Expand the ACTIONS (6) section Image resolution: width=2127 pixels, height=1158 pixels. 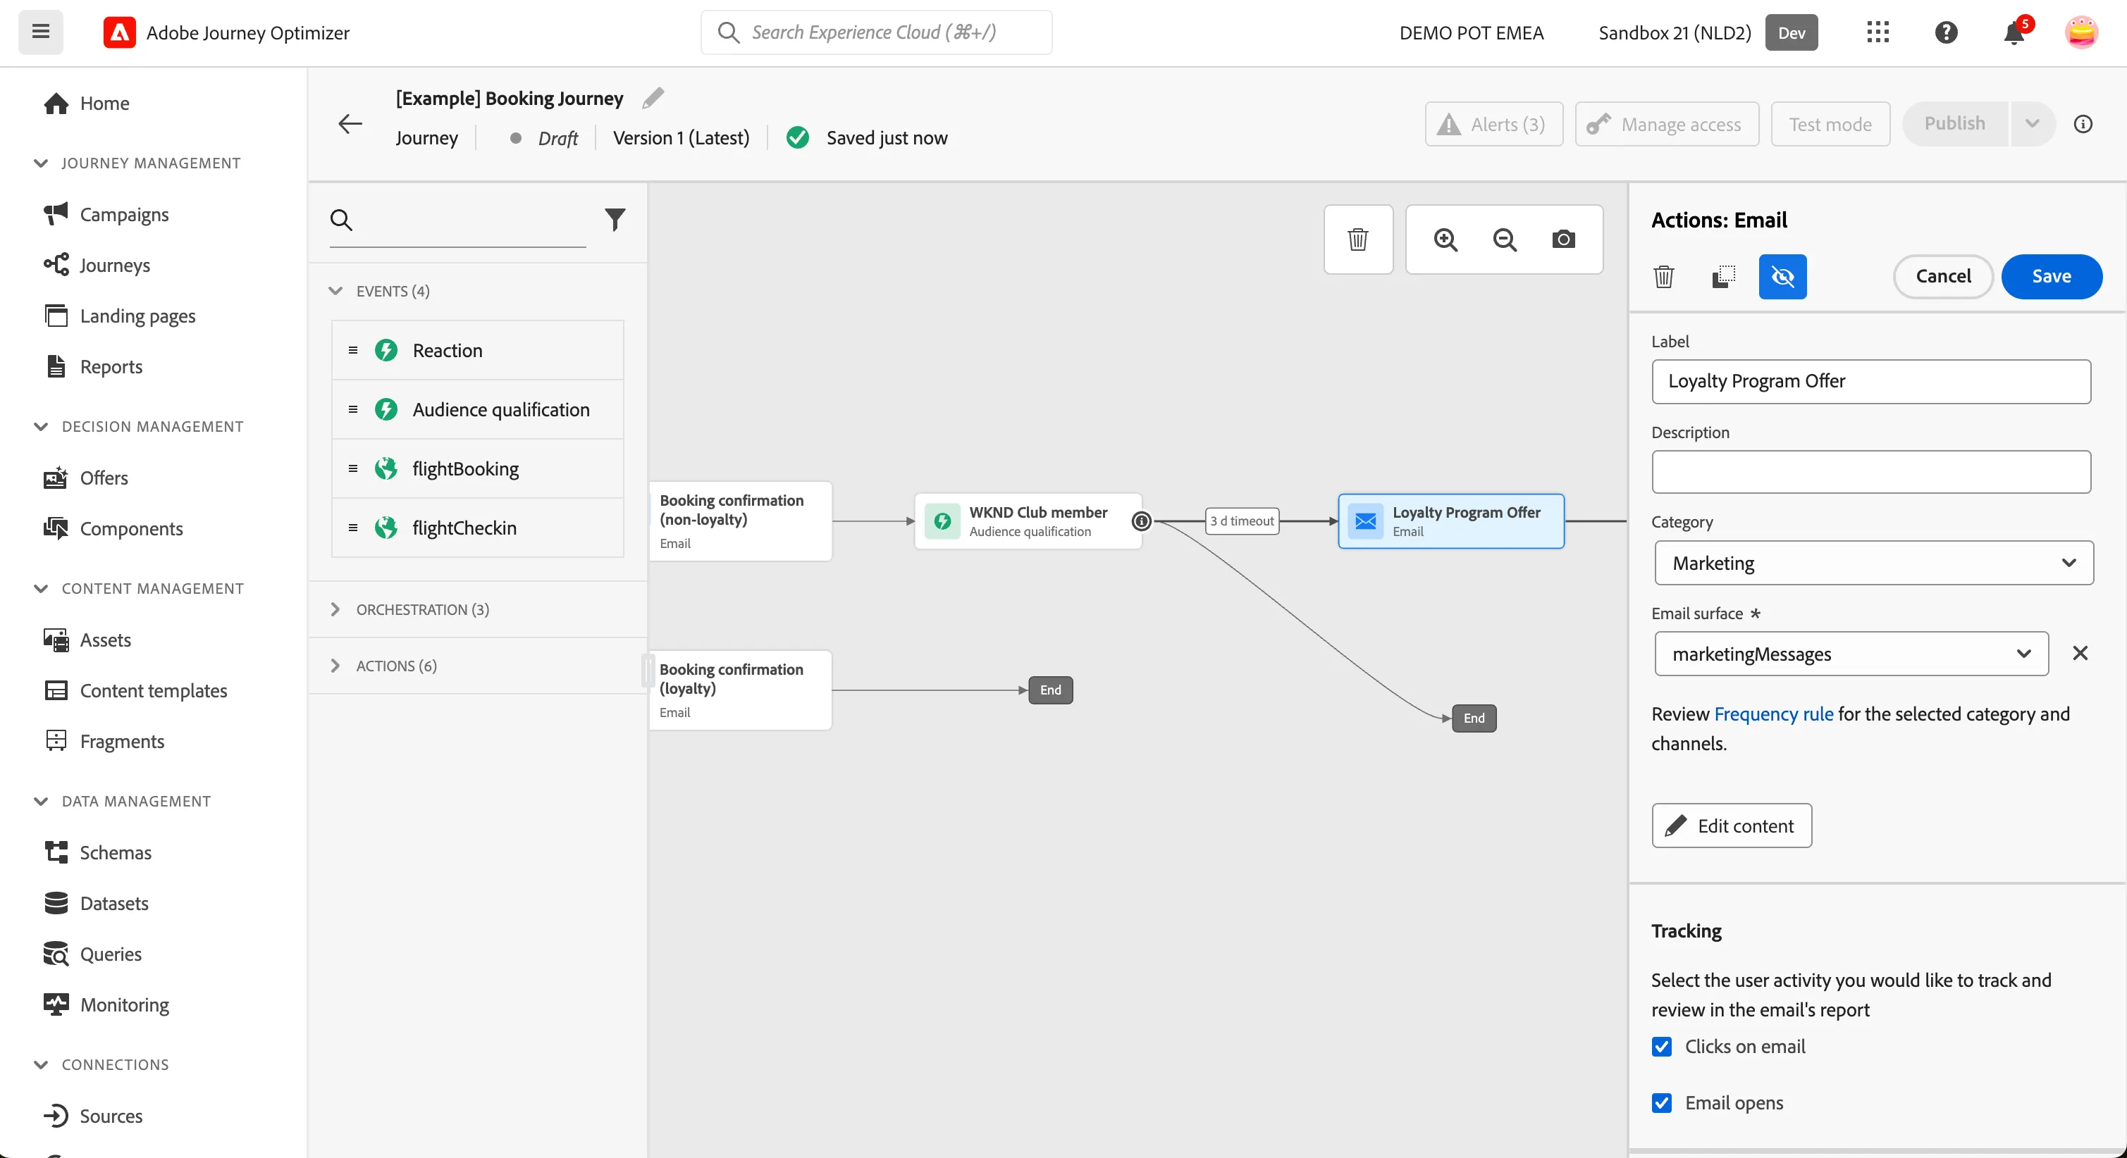[x=334, y=665]
